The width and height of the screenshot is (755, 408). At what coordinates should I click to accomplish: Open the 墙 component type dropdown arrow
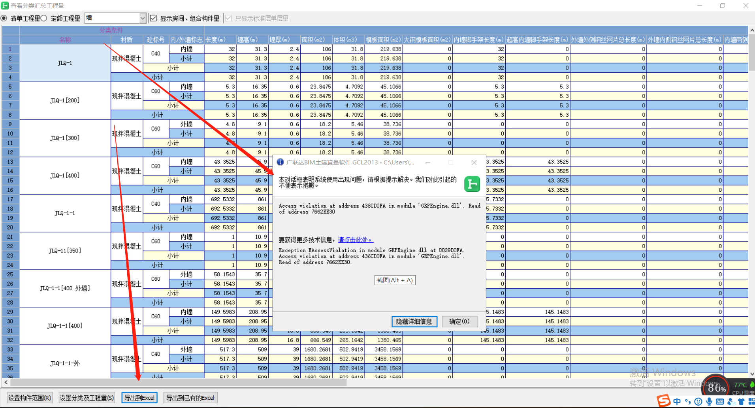click(143, 18)
